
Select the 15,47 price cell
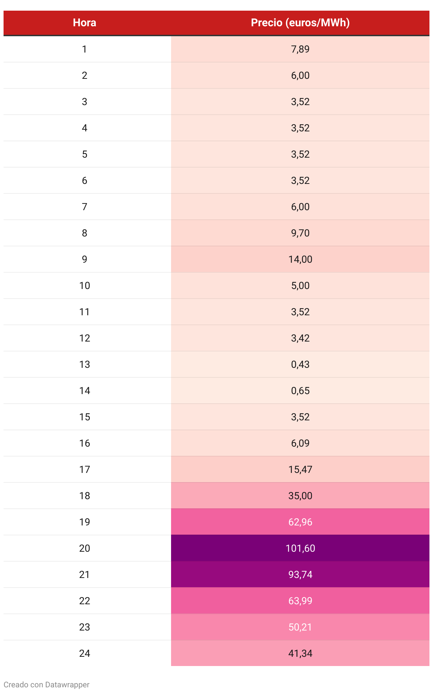tap(300, 469)
